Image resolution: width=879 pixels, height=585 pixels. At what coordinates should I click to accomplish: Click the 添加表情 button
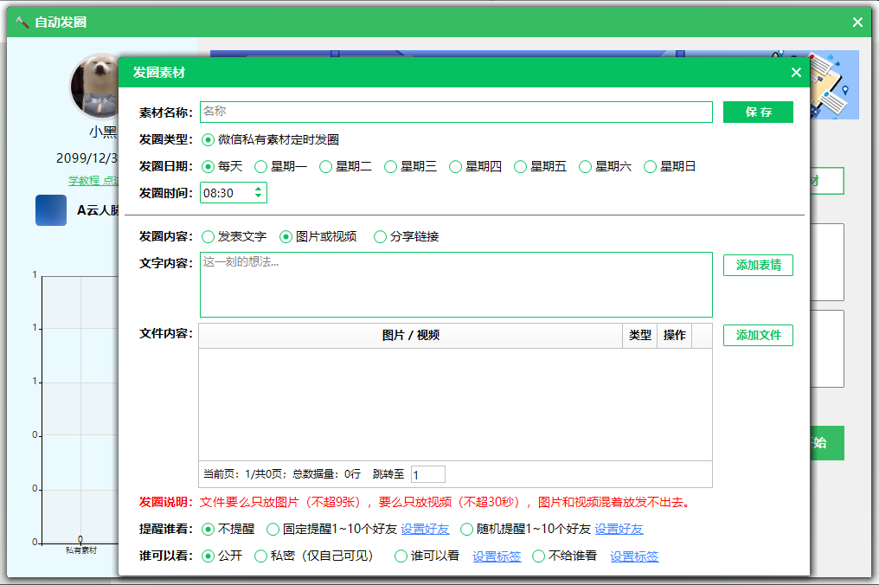pyautogui.click(x=758, y=266)
